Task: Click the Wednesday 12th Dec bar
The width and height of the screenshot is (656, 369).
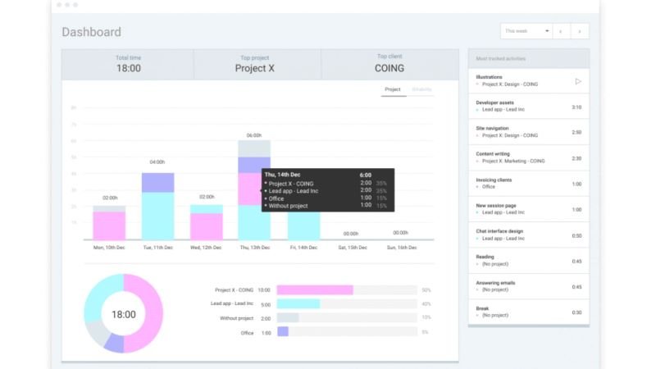Action: coord(207,222)
